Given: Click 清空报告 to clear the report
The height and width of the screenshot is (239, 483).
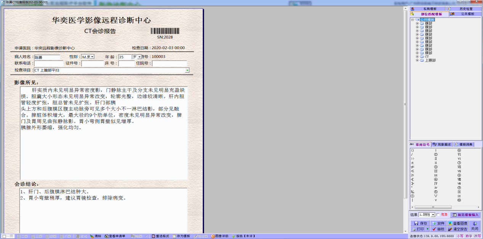Looking at the screenshot, I should pos(457,229).
